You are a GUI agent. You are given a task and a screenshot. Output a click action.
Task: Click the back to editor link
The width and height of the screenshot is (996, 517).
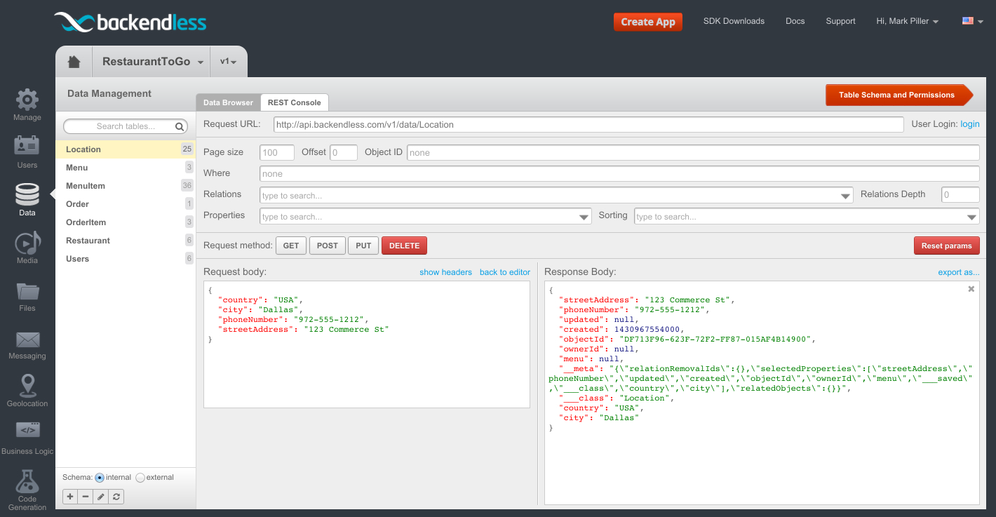[505, 272]
